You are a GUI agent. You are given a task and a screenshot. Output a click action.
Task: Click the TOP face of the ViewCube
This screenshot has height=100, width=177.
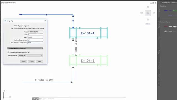pos(148,13)
